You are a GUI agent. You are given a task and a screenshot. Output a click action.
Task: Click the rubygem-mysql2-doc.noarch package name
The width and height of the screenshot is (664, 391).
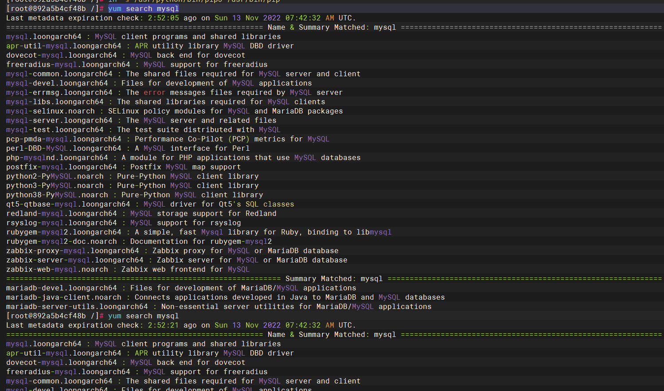point(62,241)
